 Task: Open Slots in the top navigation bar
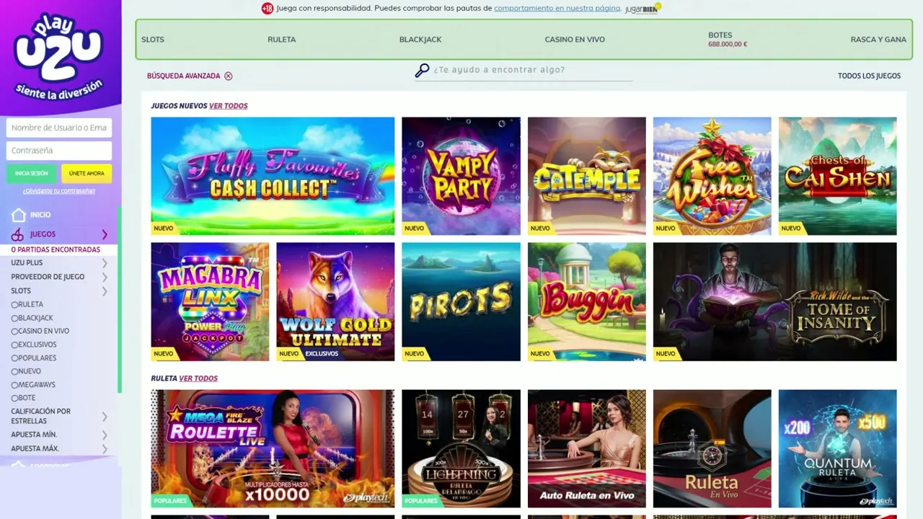(x=153, y=40)
